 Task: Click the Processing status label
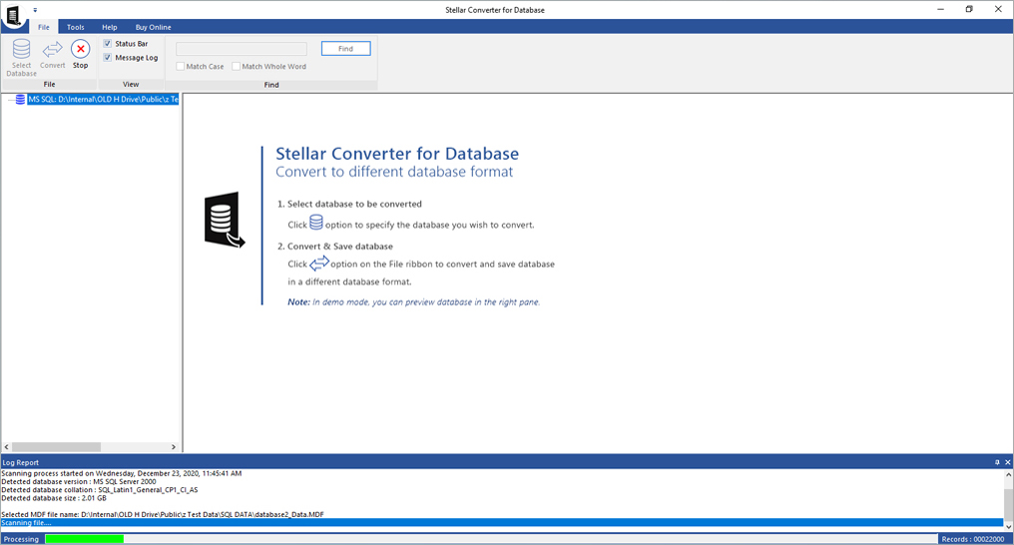click(x=21, y=539)
